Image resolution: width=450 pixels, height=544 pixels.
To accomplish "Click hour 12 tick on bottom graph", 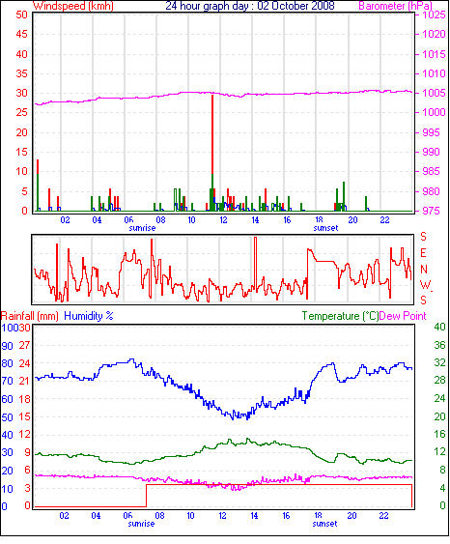I will pyautogui.click(x=222, y=516).
